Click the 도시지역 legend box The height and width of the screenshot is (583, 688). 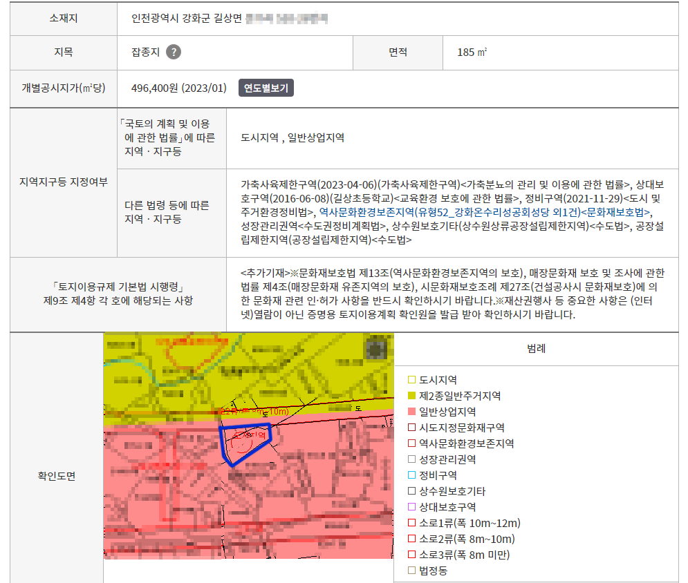coord(411,380)
